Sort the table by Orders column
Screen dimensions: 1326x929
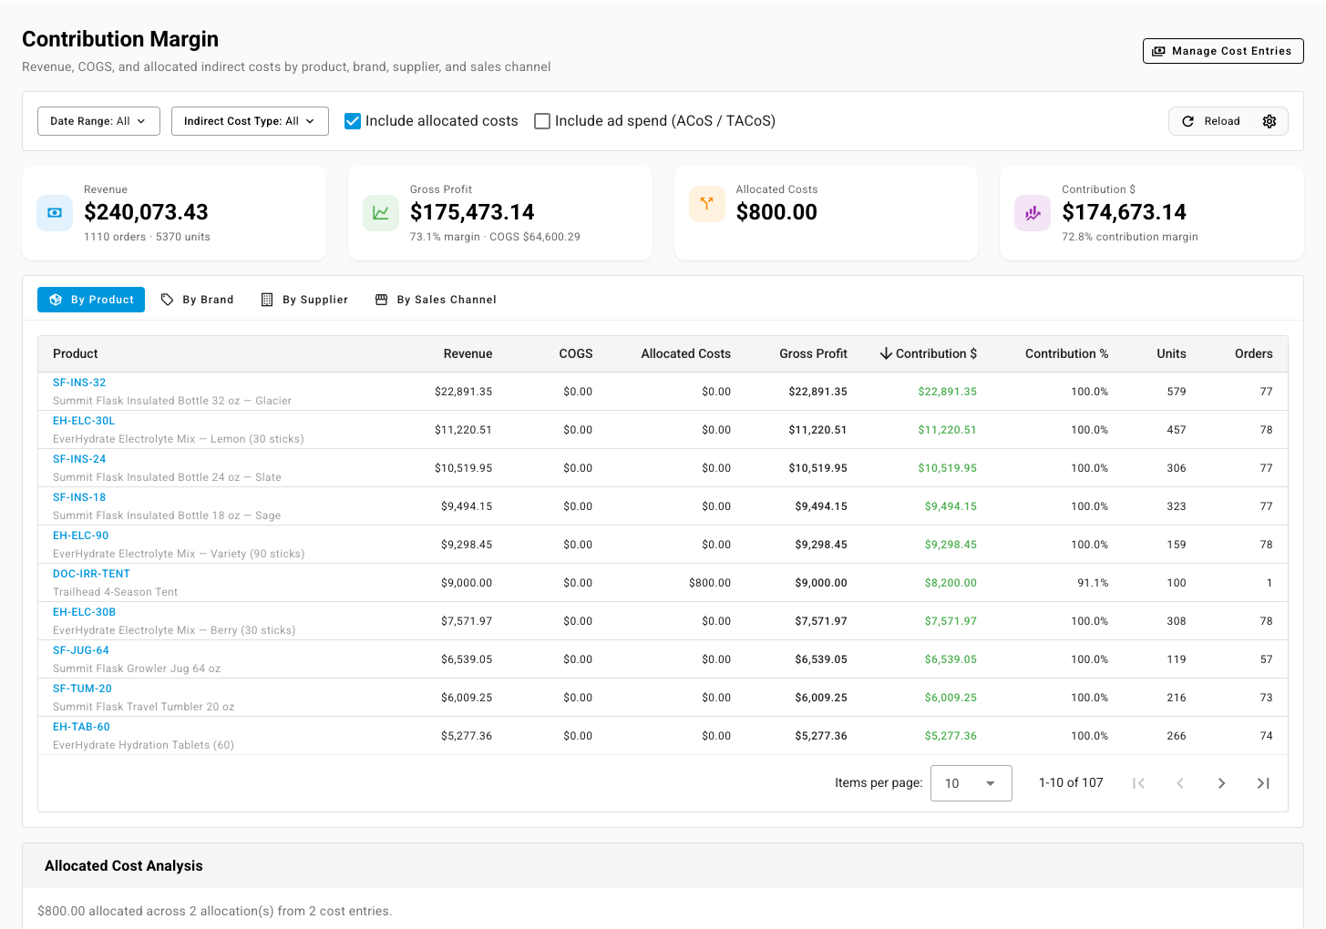pos(1253,353)
